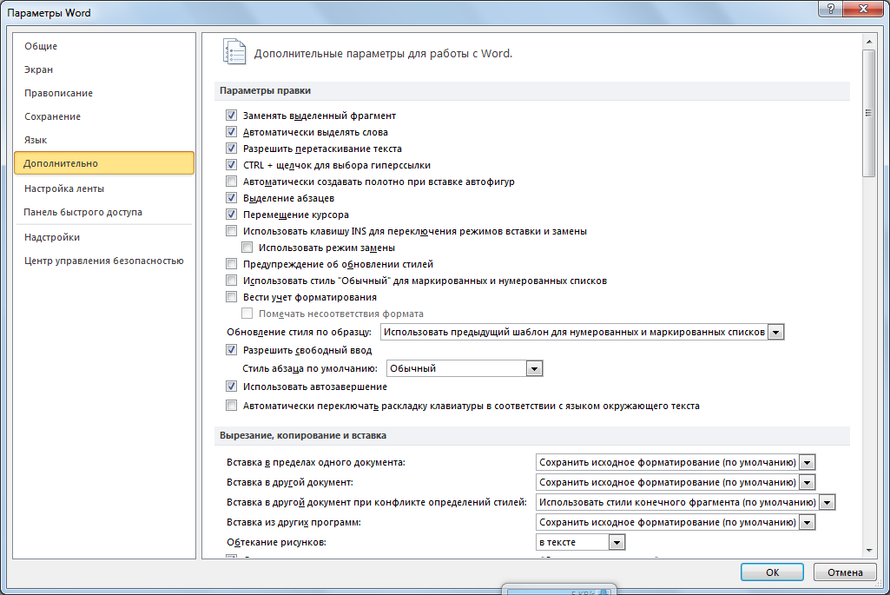Toggle Автоматически выделять слова checkbox
Image resolution: width=890 pixels, height=595 pixels.
tap(231, 132)
